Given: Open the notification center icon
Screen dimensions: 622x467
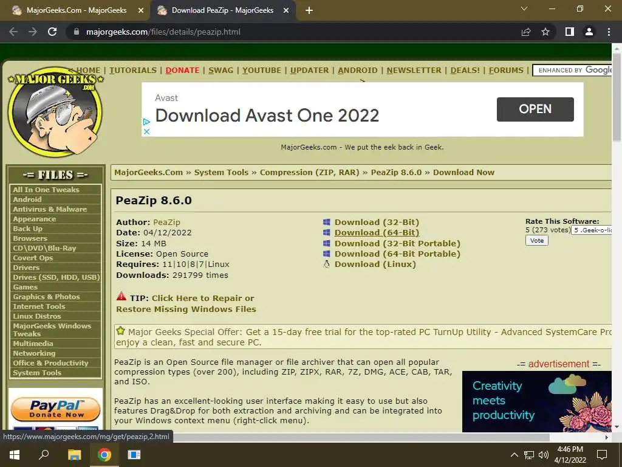Looking at the screenshot, I should point(602,455).
